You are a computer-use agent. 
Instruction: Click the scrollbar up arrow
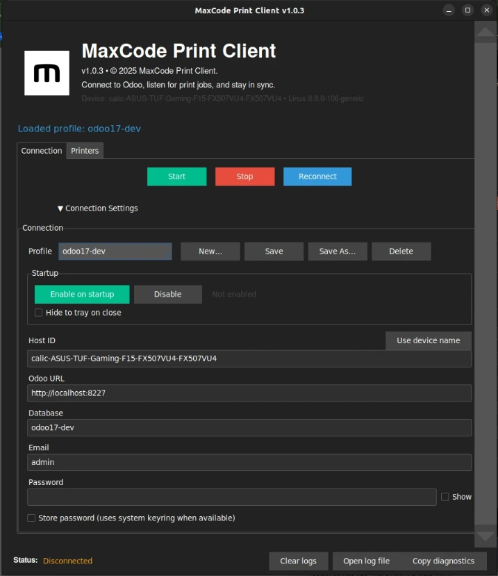tap(485, 31)
